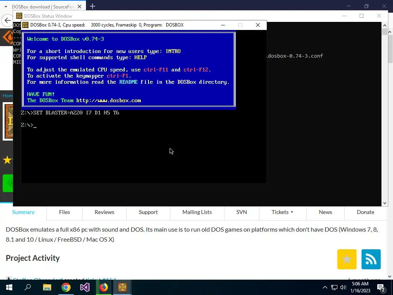
Task: Open volume control in system tray
Action: tap(343, 287)
